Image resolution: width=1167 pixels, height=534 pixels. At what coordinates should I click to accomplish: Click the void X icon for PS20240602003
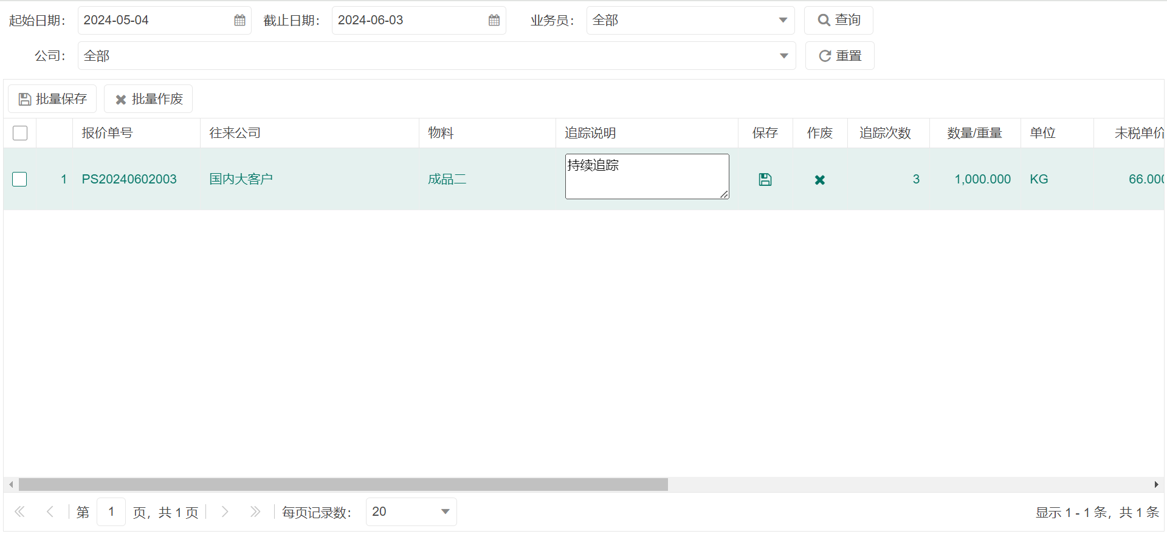(x=820, y=180)
